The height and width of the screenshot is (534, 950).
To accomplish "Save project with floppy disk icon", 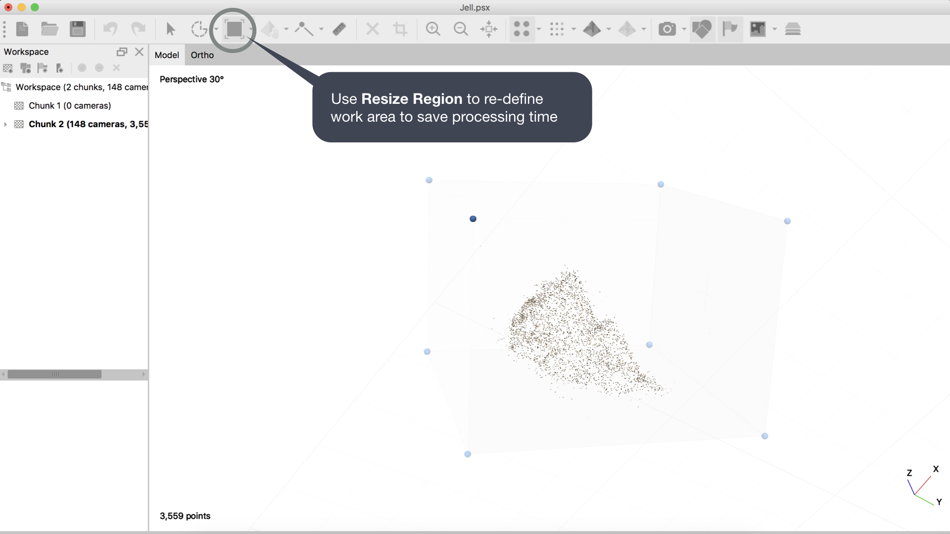I will tap(78, 29).
